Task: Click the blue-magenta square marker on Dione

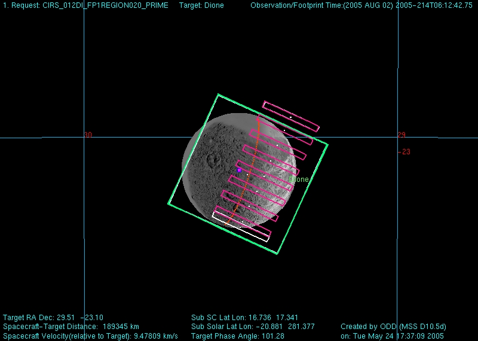Action: [239, 170]
